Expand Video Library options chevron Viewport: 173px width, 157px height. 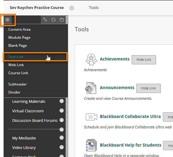coord(62,147)
